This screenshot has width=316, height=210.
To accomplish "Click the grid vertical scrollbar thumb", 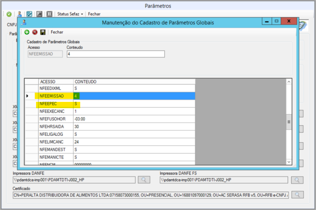I will click(289, 122).
